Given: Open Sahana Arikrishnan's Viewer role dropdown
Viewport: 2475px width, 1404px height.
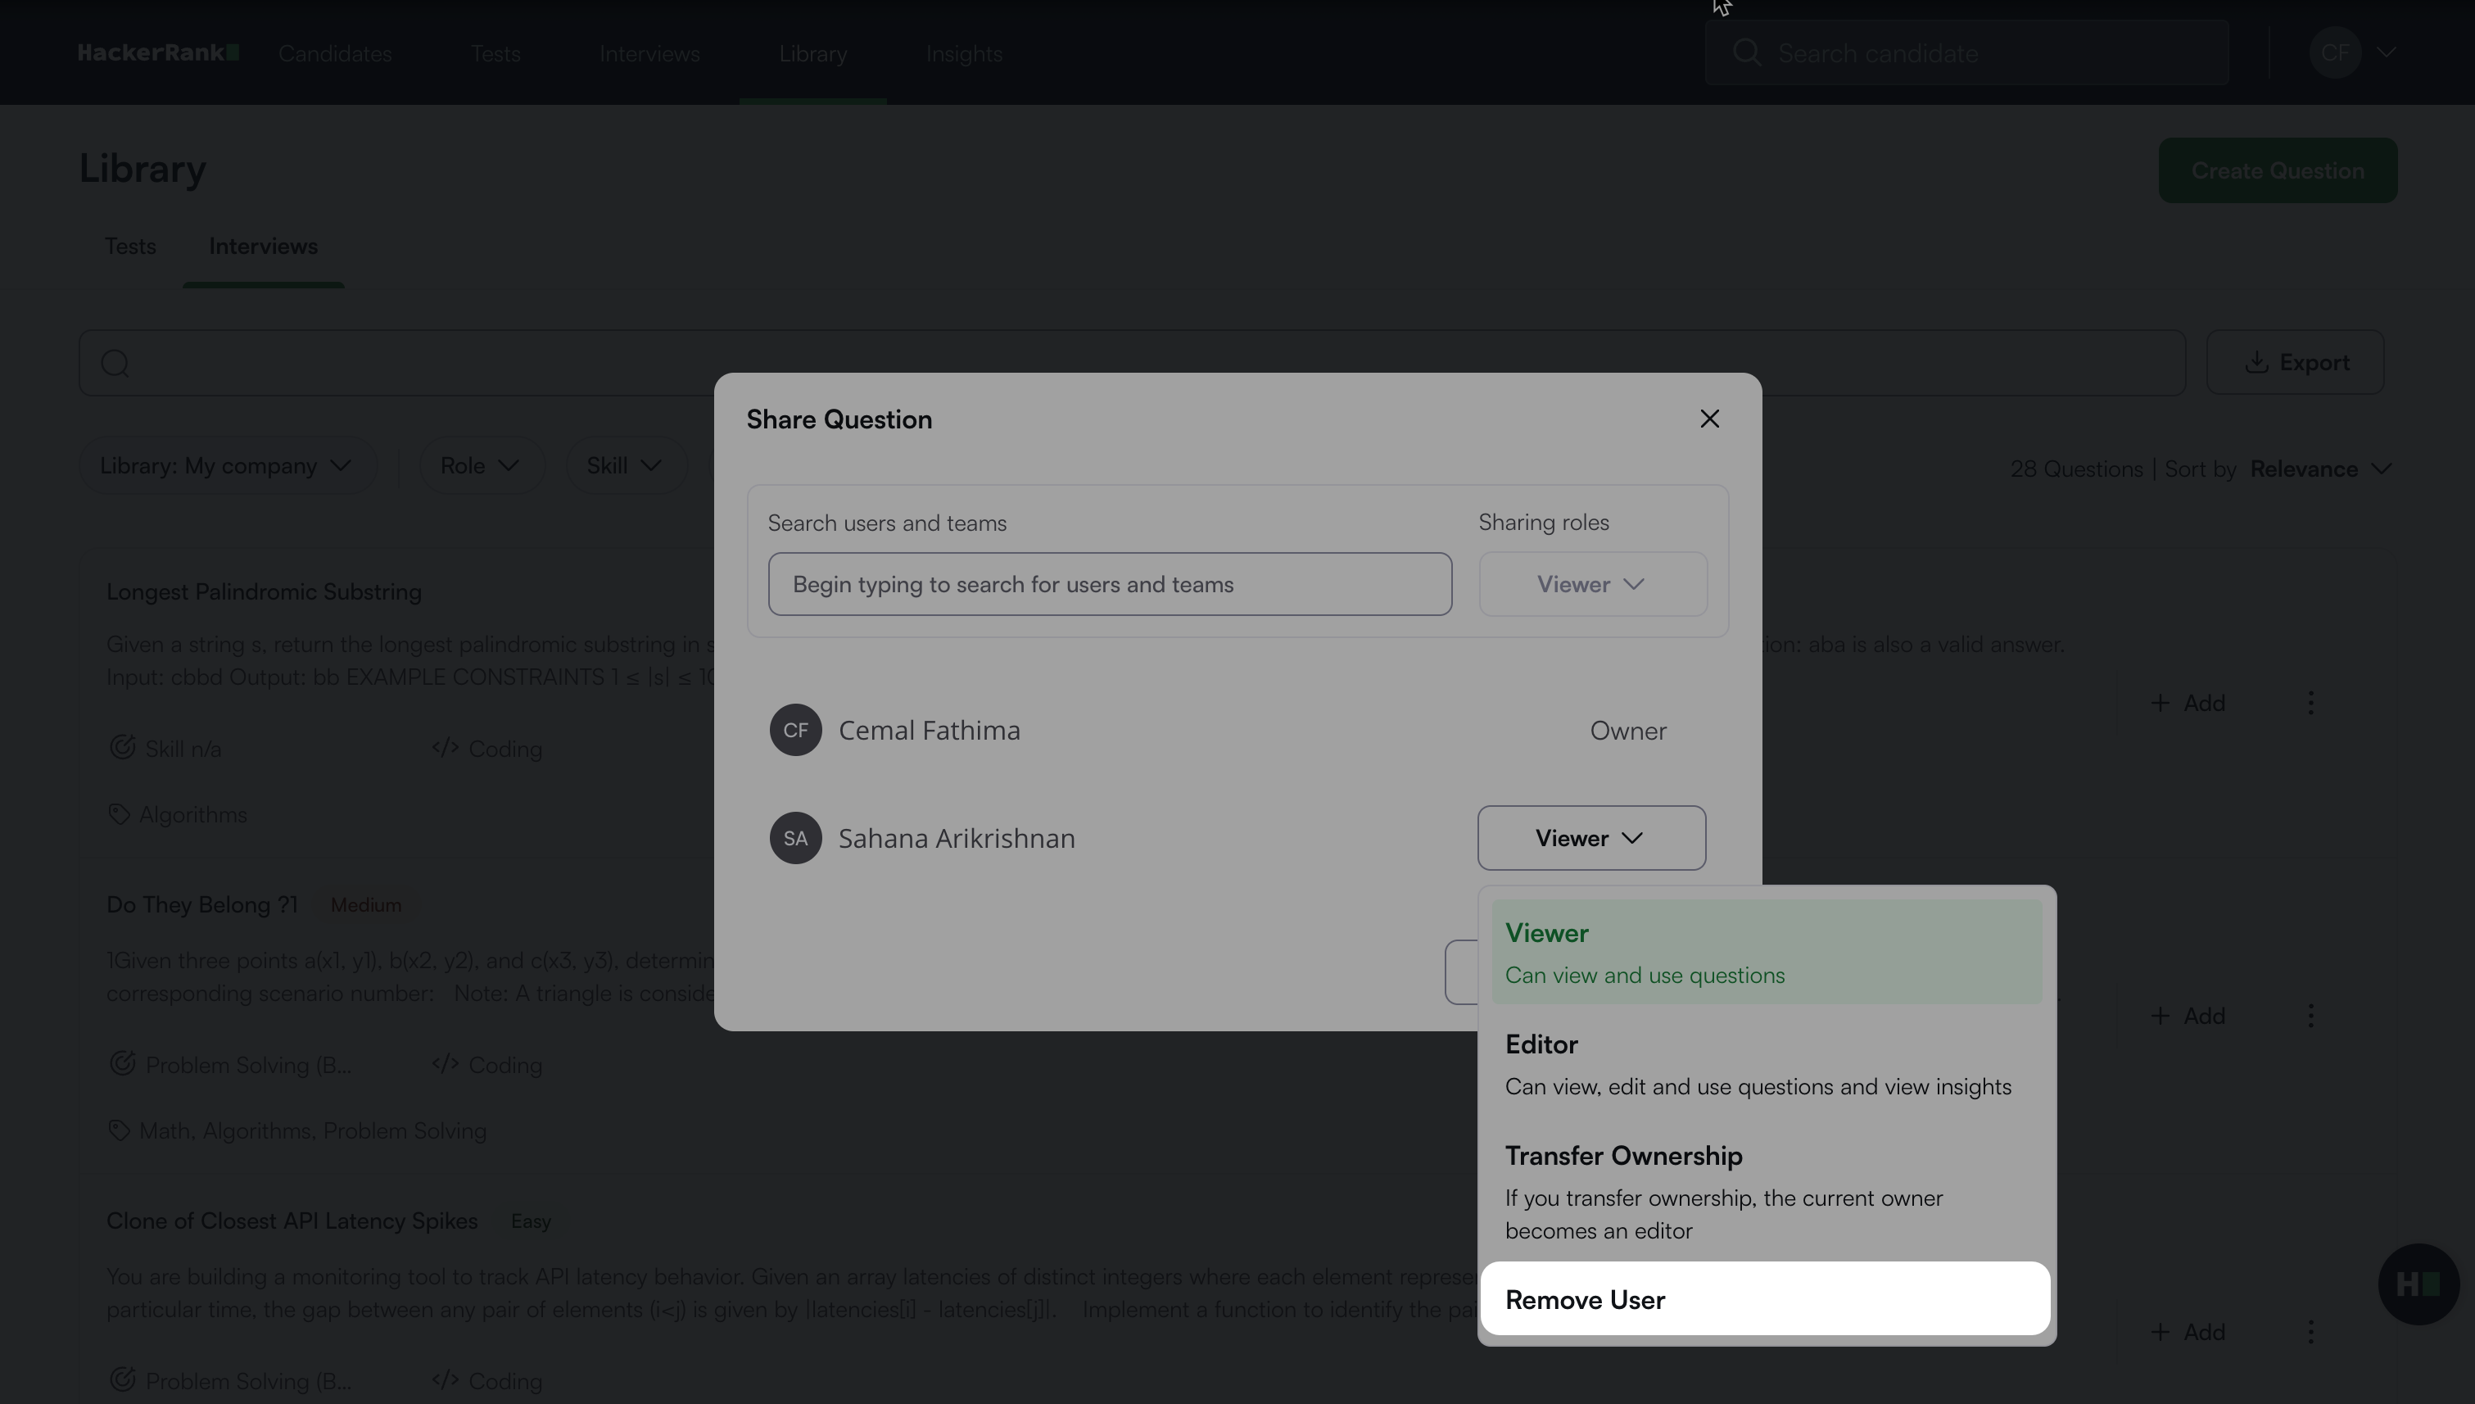Looking at the screenshot, I should pyautogui.click(x=1590, y=837).
